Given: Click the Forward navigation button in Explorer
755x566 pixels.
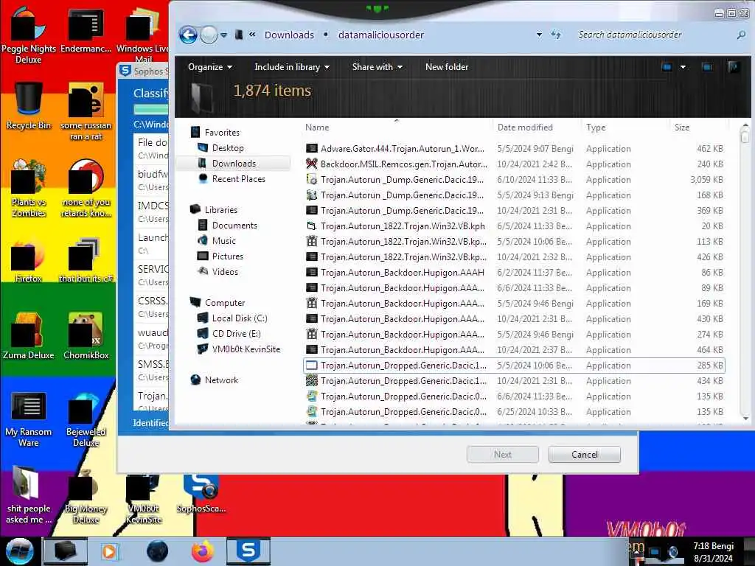Looking at the screenshot, I should click(209, 35).
